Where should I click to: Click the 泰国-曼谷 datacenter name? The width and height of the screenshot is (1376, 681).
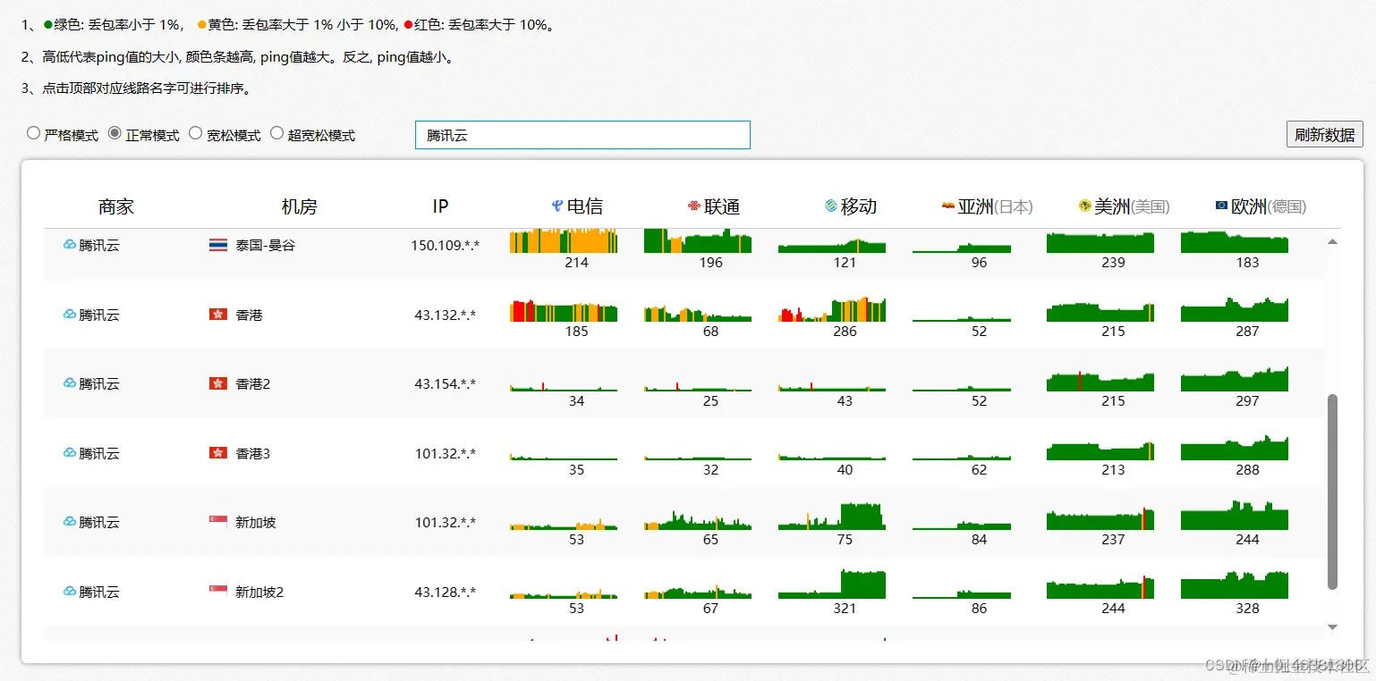(x=265, y=245)
